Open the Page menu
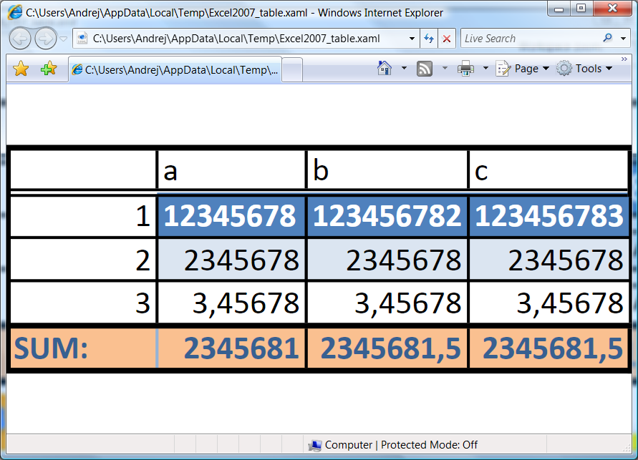 (523, 68)
